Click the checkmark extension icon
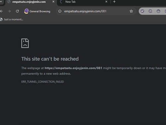The image size is (166, 125). pos(142,11)
